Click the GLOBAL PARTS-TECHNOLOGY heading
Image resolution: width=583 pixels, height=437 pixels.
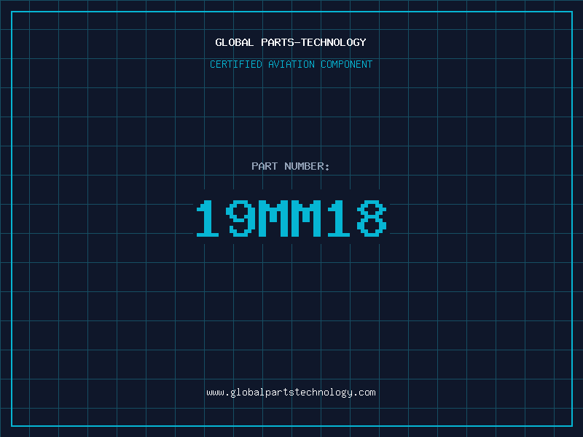coord(291,42)
